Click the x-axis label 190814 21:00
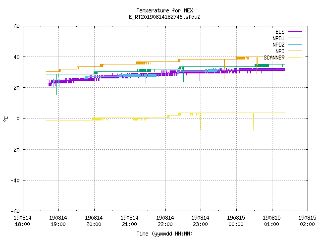This screenshot has width=317, height=238. (x=129, y=221)
